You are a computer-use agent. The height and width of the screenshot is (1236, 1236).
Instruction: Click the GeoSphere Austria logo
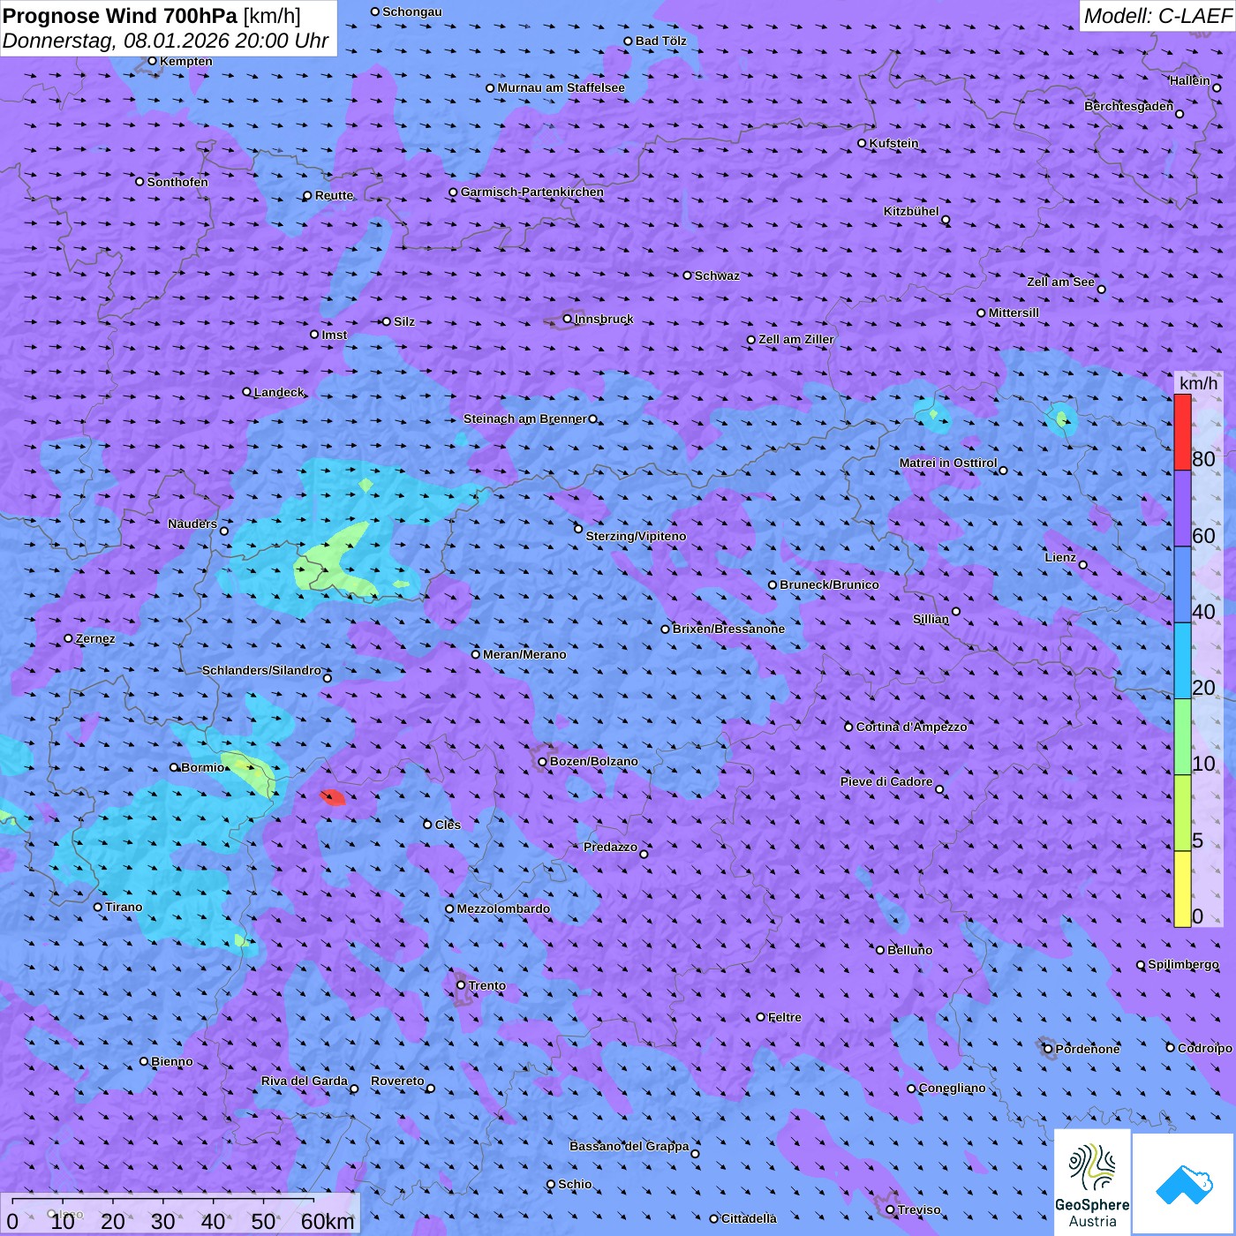(x=1092, y=1182)
